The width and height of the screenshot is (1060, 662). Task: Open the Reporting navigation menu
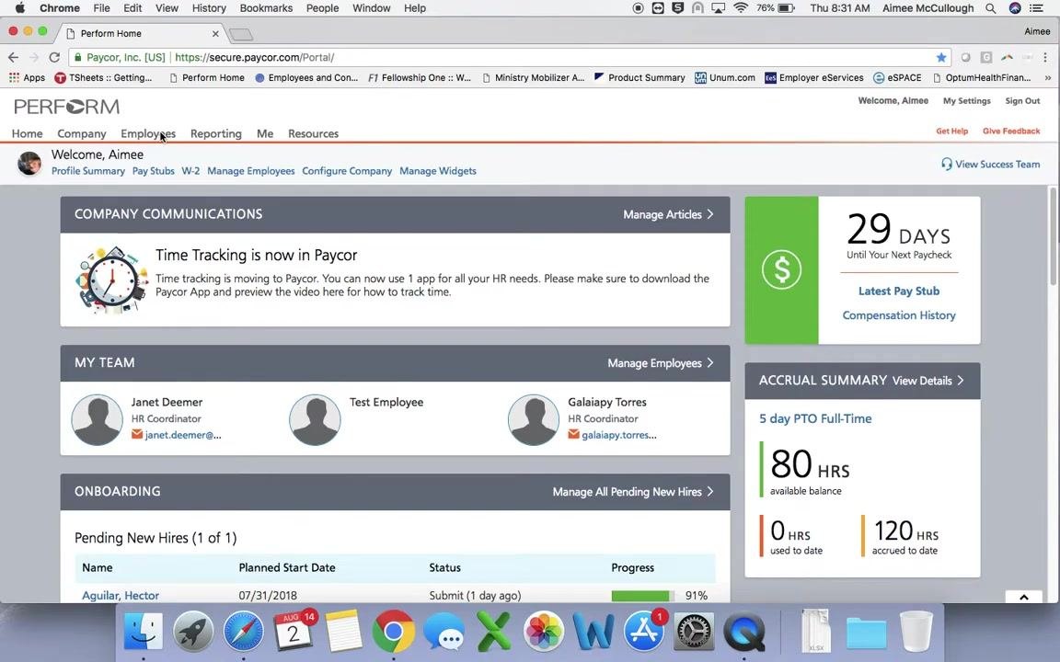(x=215, y=133)
